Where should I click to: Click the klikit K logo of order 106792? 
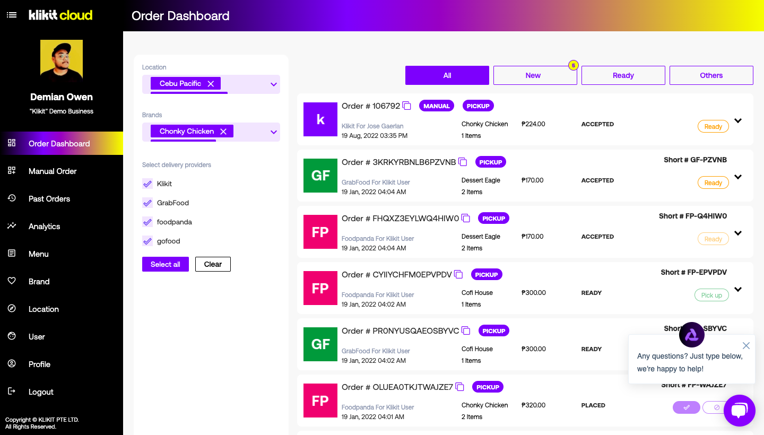(x=320, y=119)
